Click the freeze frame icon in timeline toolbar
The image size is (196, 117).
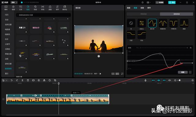coord(33,80)
